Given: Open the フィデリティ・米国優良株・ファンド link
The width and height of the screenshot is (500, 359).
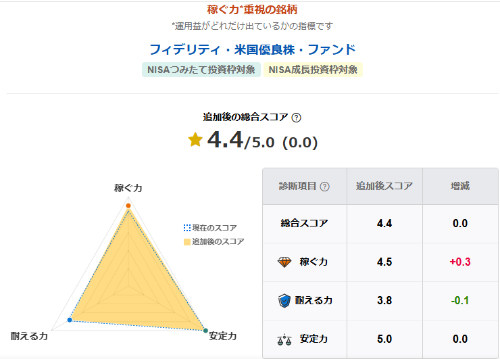Looking at the screenshot, I should point(252,50).
